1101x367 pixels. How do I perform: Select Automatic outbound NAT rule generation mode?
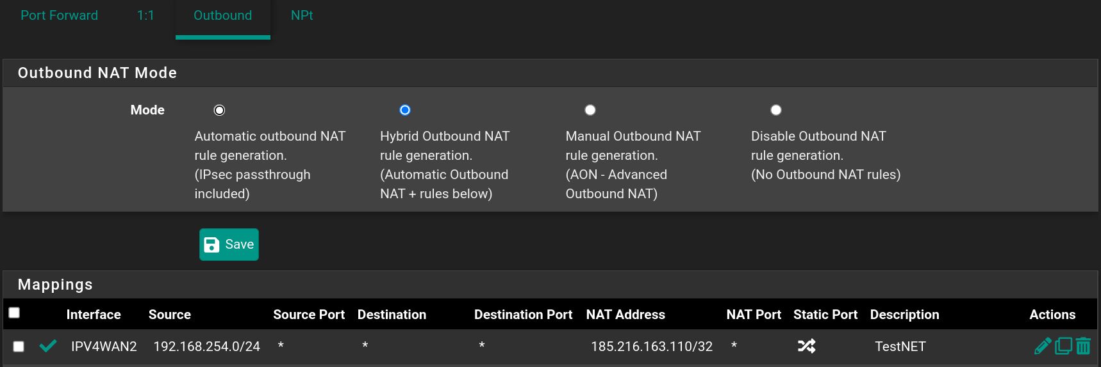[219, 110]
